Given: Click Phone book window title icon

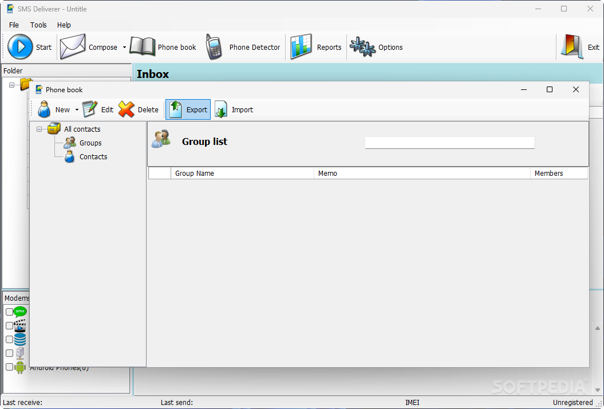Looking at the screenshot, I should [38, 89].
